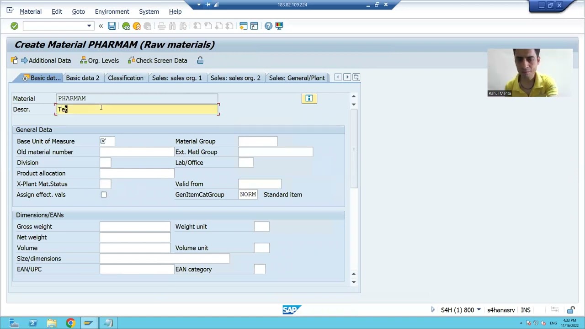Switch to Sales: sales org. 2 tab
Screen dimensions: 585x329
click(x=235, y=78)
